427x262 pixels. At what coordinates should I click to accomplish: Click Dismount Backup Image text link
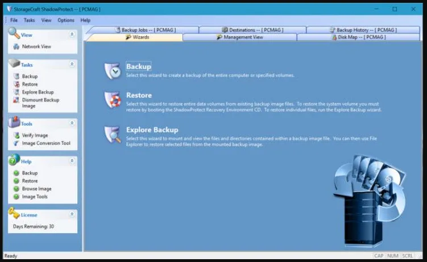click(x=40, y=103)
